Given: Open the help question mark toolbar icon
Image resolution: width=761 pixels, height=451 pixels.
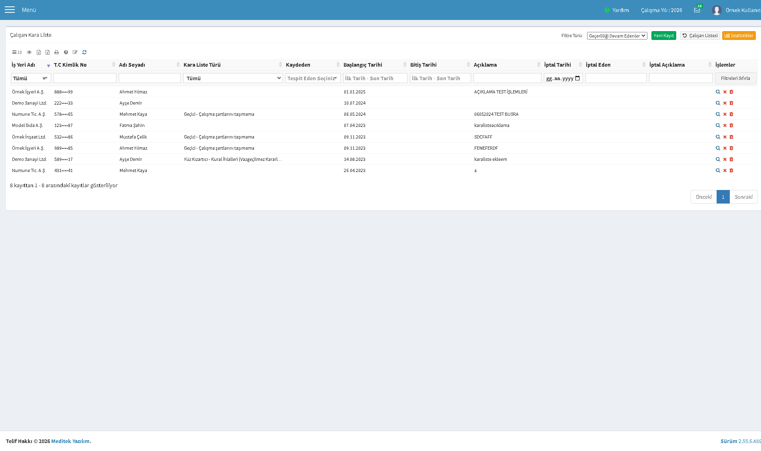Looking at the screenshot, I should coord(66,52).
